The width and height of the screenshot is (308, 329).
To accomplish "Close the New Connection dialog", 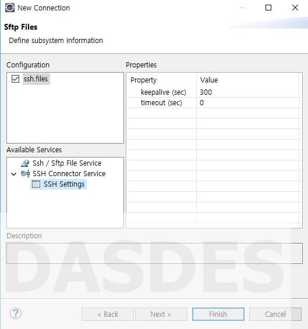I will [x=295, y=8].
